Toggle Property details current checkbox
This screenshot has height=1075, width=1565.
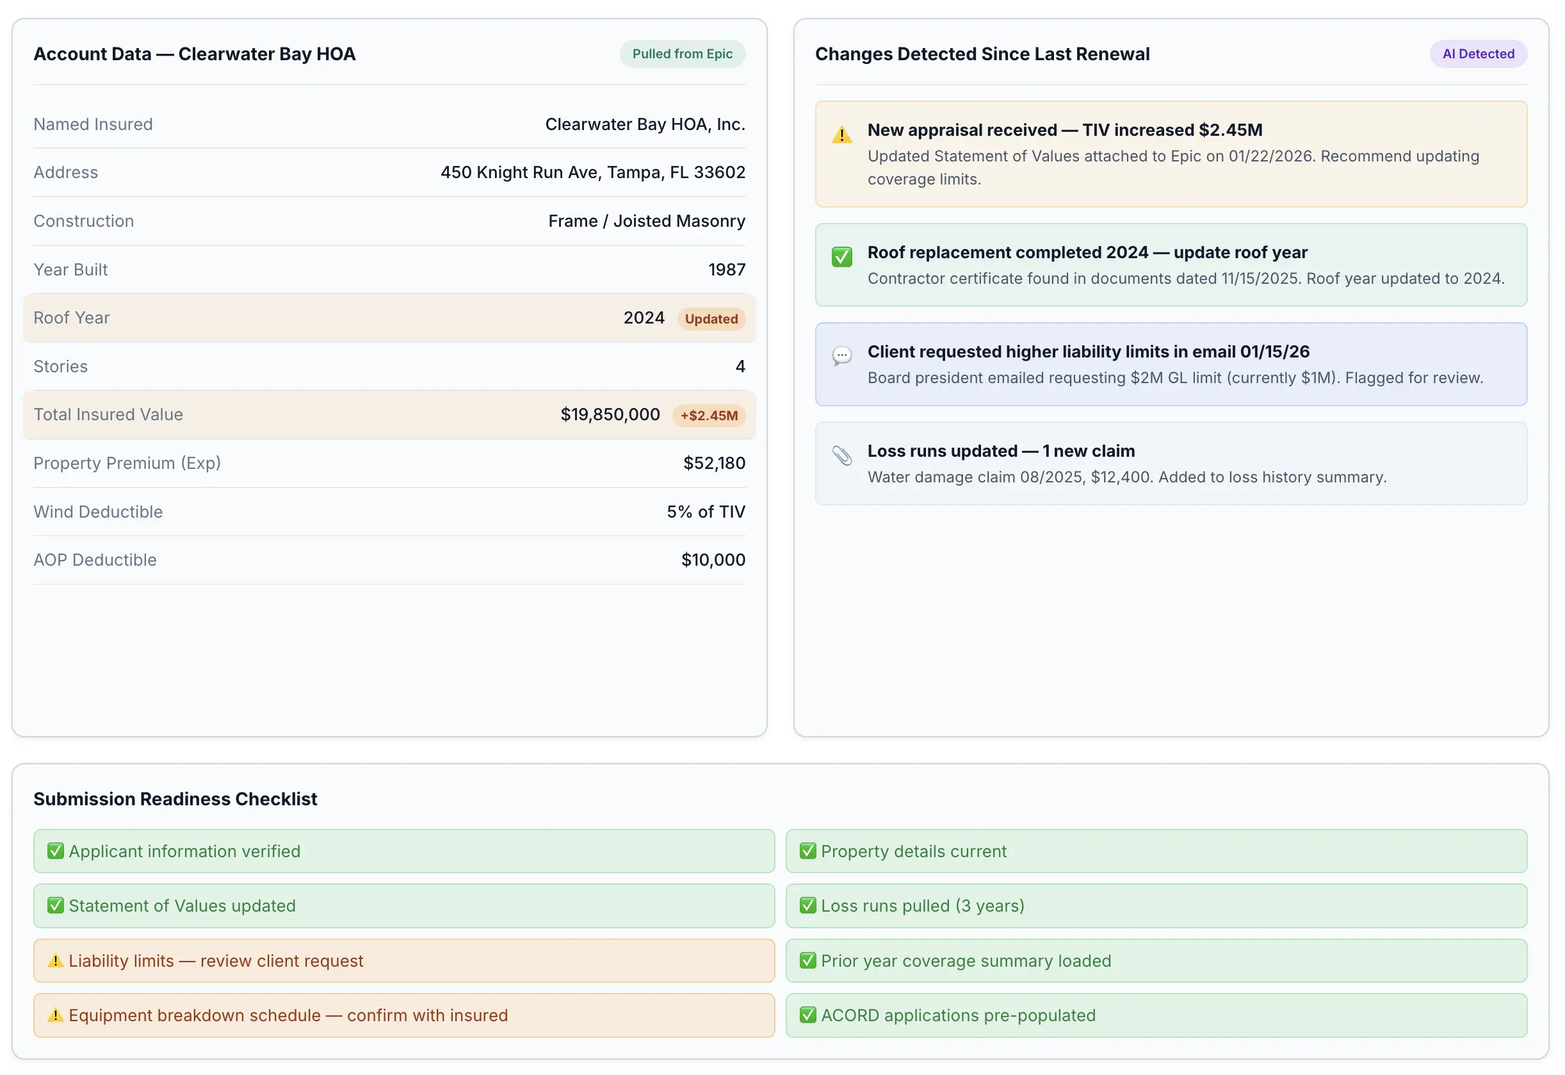pos(807,851)
